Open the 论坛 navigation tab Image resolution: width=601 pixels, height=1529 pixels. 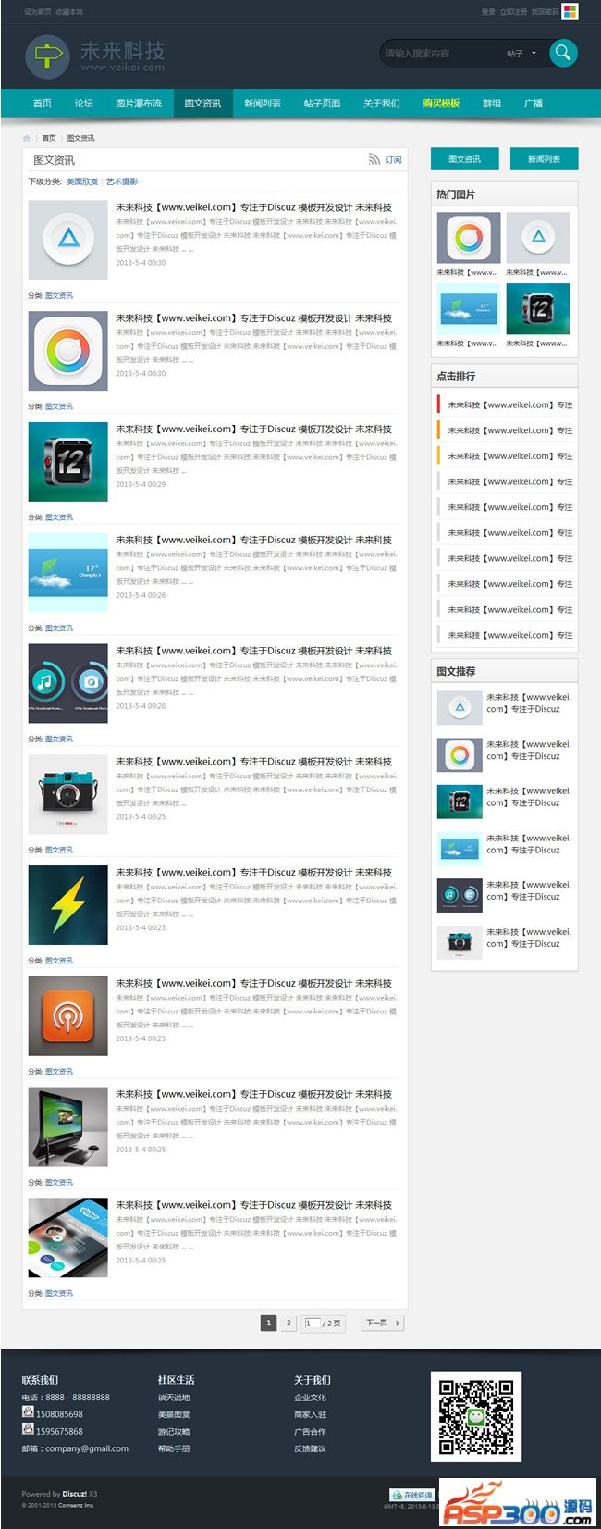tap(84, 104)
